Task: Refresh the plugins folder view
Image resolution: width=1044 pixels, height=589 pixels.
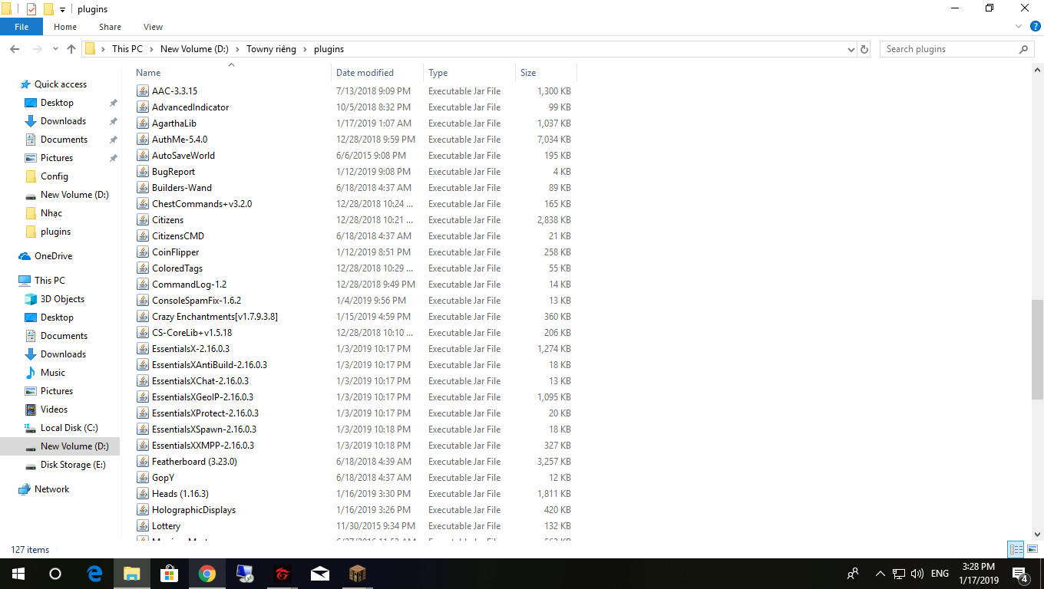Action: 864,48
